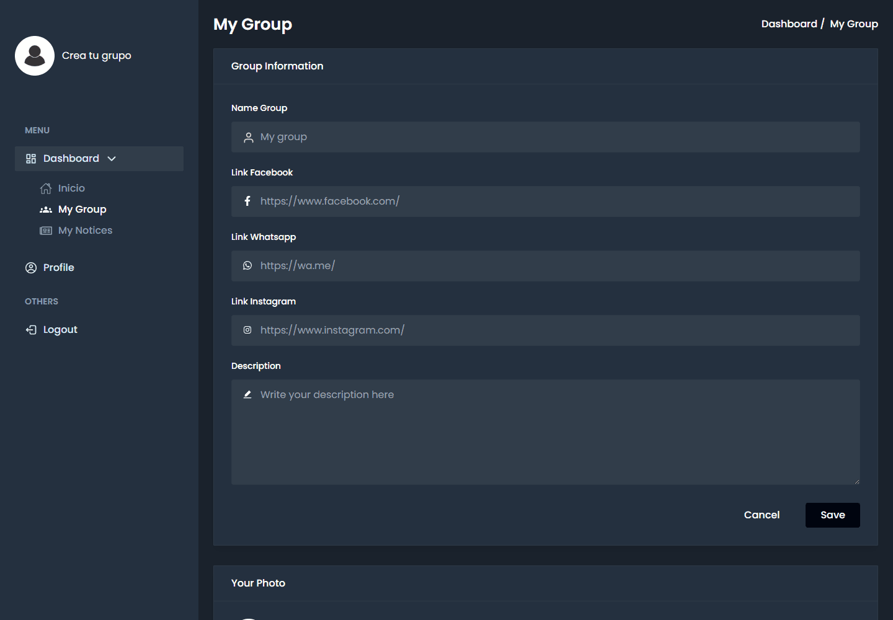
Task: Open My Notices in the sidebar
Action: pos(86,231)
